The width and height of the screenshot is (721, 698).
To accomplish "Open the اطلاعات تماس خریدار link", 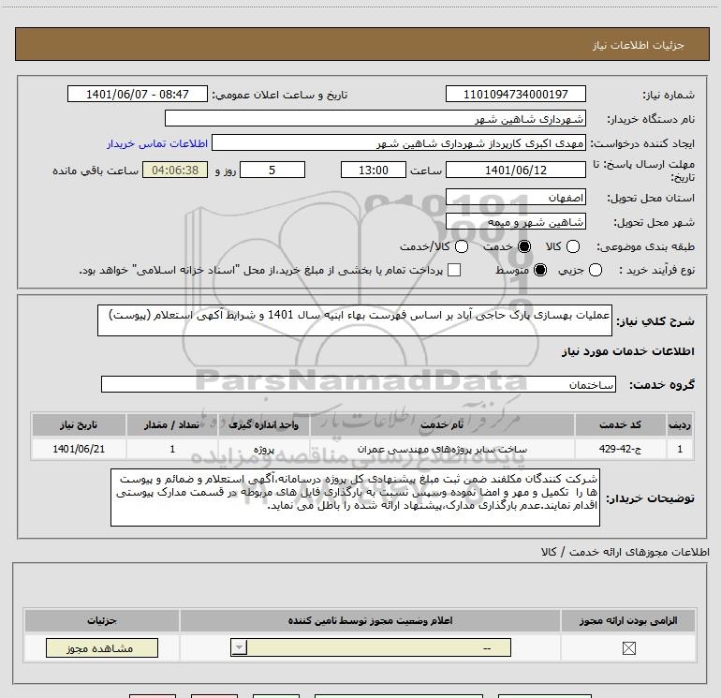I will (157, 143).
